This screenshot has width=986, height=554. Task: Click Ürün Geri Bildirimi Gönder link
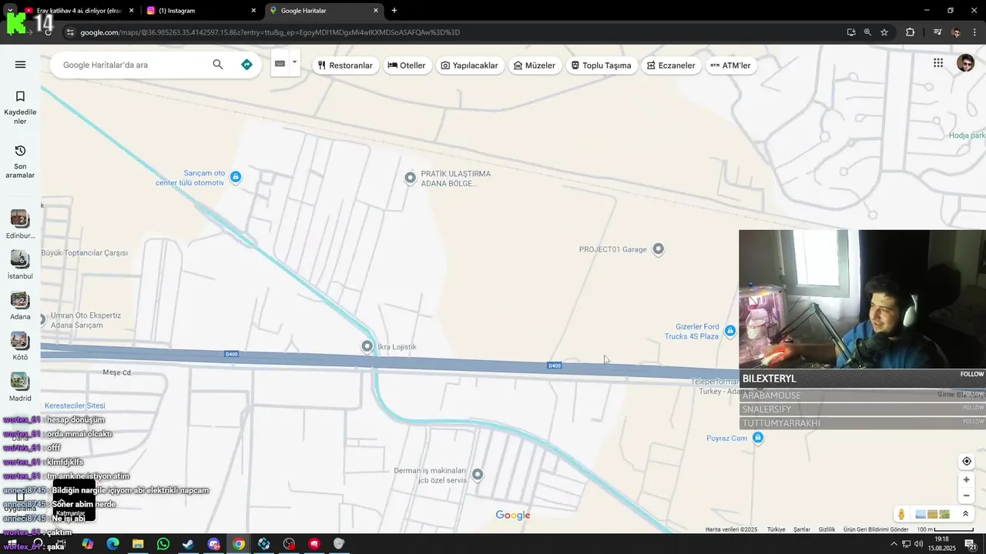(876, 529)
